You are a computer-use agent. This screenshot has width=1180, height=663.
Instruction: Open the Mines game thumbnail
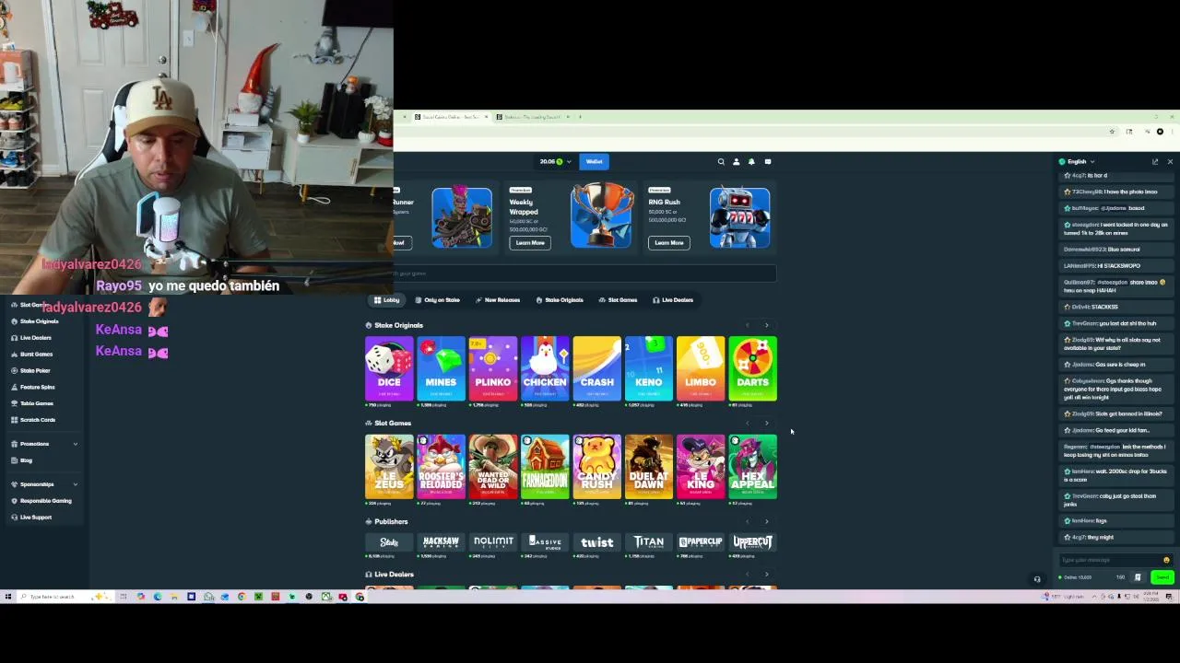coord(441,369)
